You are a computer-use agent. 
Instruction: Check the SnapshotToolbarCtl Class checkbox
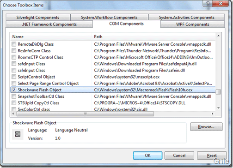click(x=14, y=96)
